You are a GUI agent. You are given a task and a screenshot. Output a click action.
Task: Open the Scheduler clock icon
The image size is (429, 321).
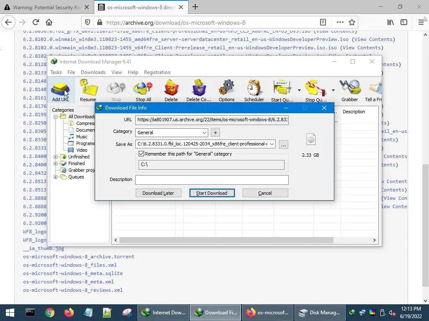point(254,90)
